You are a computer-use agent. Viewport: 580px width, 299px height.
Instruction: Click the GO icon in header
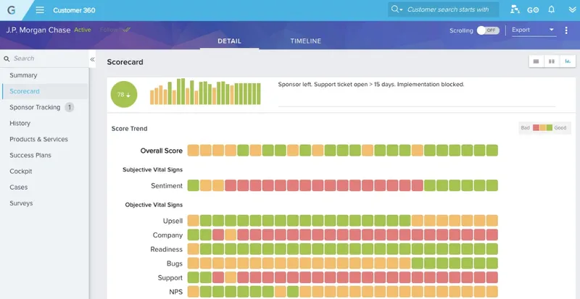click(533, 10)
